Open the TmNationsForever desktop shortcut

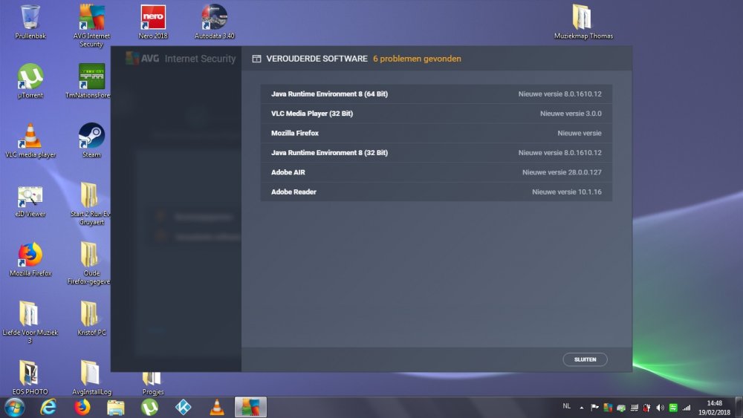coord(89,82)
